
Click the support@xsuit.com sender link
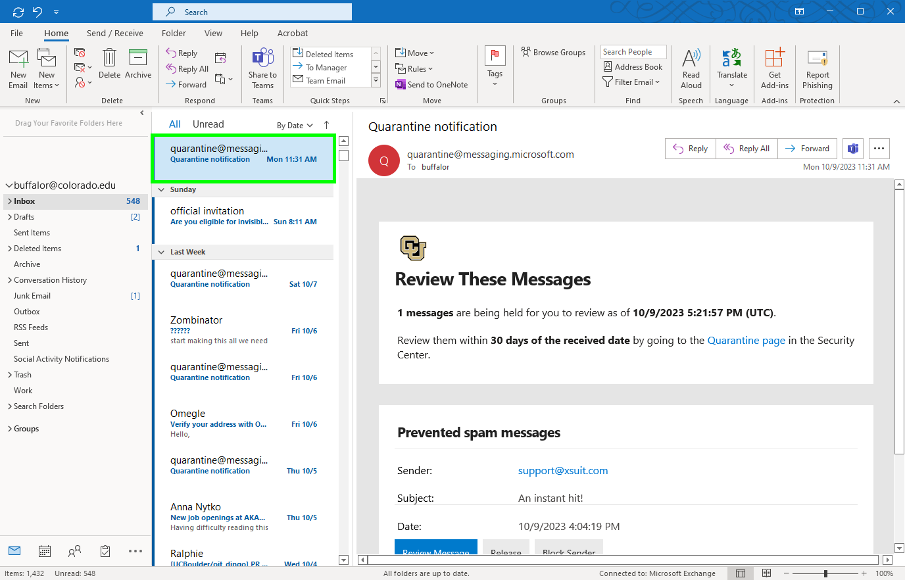point(563,470)
